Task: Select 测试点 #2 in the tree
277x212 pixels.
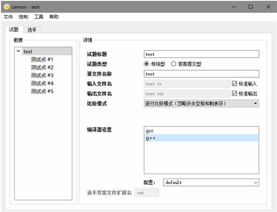Action: [42, 68]
